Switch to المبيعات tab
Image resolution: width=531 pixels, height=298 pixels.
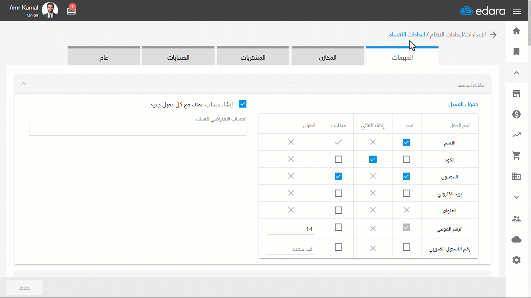[402, 56]
